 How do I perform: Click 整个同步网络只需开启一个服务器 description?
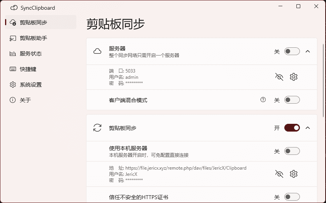pyautogui.click(x=144, y=55)
